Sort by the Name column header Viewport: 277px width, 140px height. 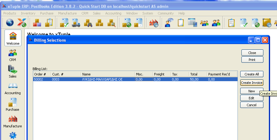(108, 74)
